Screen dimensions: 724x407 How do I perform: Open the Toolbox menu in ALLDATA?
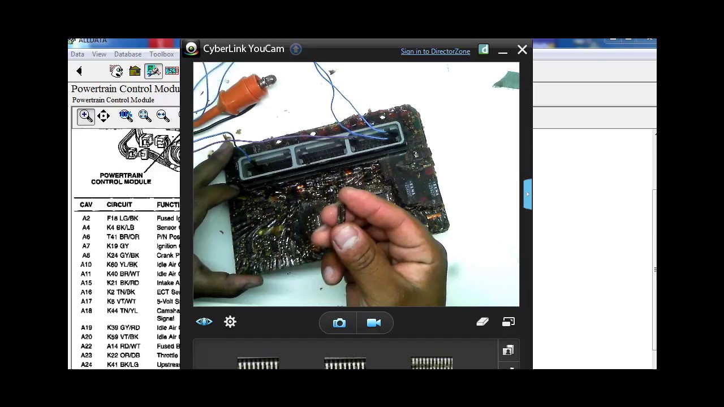[x=162, y=54]
